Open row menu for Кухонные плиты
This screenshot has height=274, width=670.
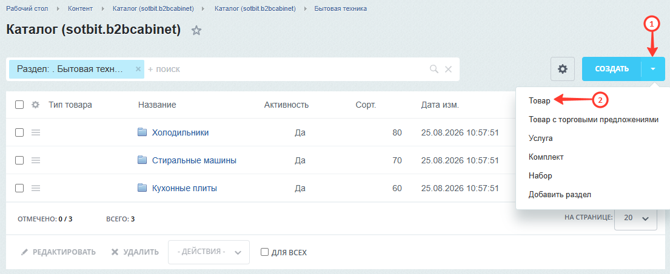[36, 188]
